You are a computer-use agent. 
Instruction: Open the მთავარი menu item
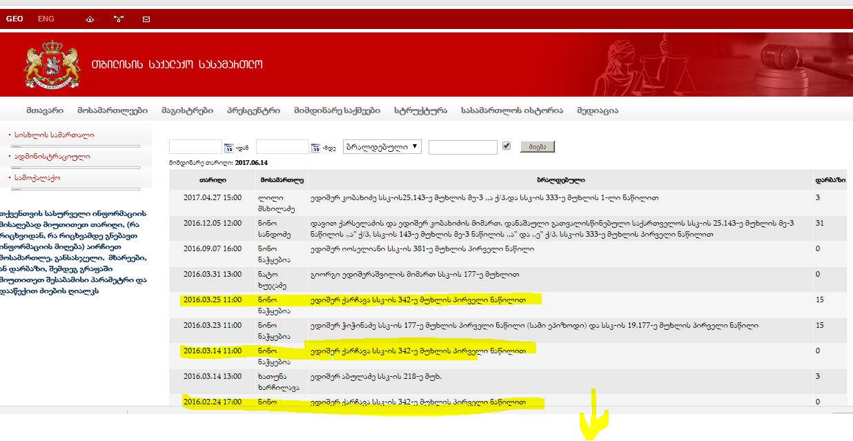point(45,110)
